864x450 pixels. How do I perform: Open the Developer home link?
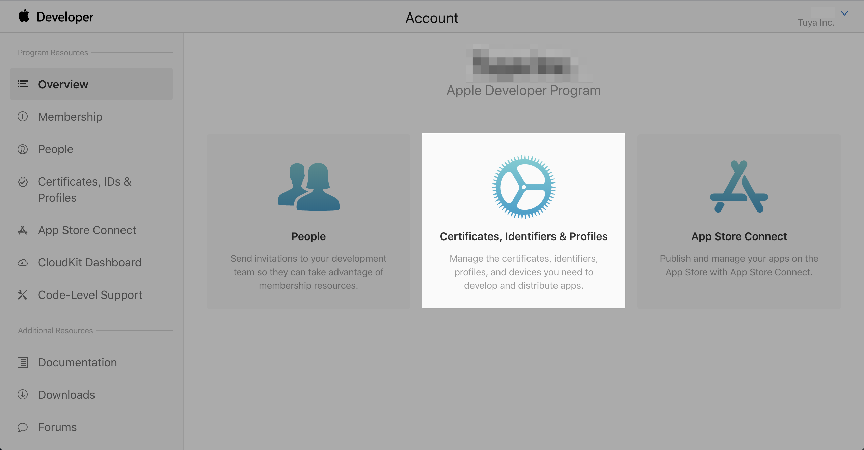(x=65, y=17)
